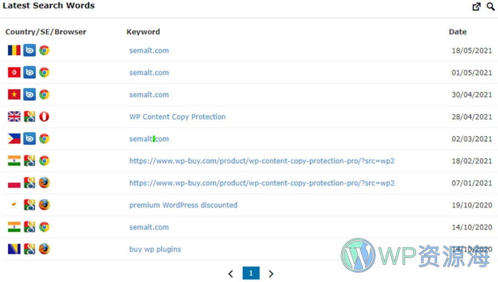
Task: Click Keyword column header
Action: 143,32
